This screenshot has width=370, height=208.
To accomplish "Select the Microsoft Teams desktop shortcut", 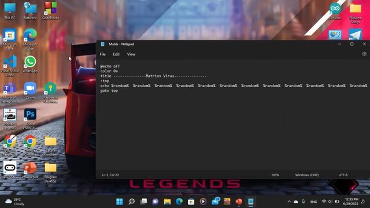I will tap(10, 92).
